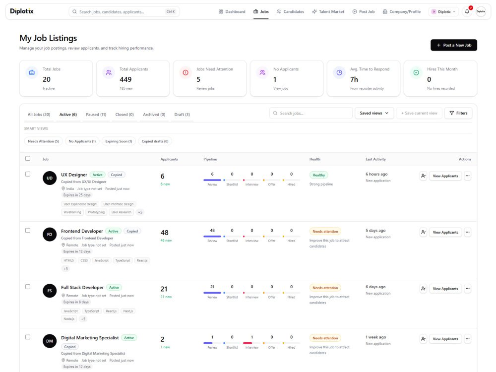Click the Healthy status badge for UX Designer
Image resolution: width=496 pixels, height=372 pixels.
318,175
